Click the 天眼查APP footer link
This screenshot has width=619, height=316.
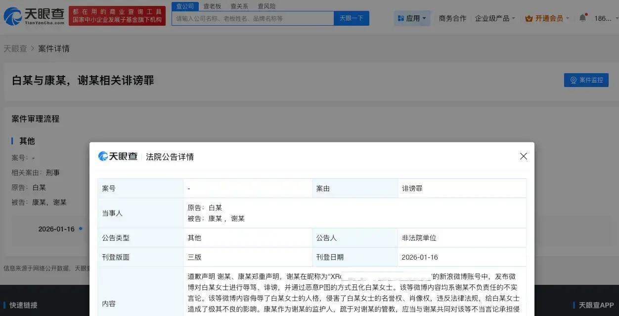pyautogui.click(x=596, y=305)
